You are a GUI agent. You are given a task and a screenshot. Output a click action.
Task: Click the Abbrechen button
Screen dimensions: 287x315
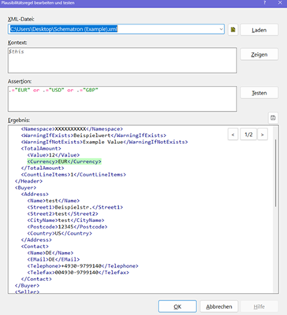pyautogui.click(x=219, y=306)
